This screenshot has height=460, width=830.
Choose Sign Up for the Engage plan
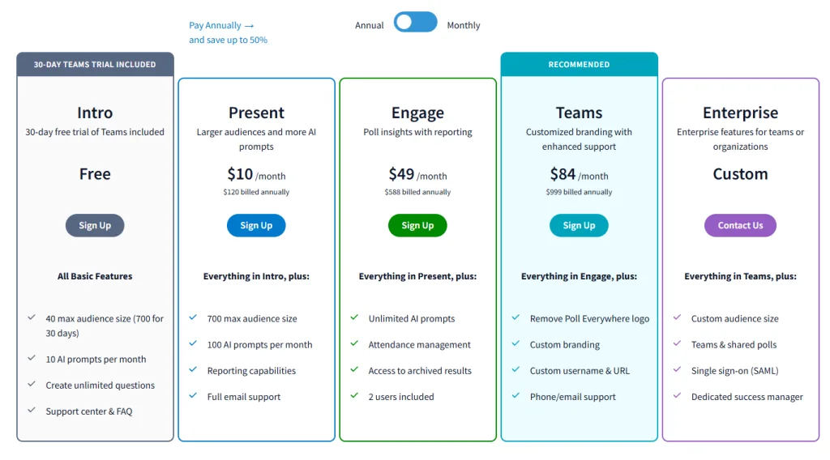417,225
